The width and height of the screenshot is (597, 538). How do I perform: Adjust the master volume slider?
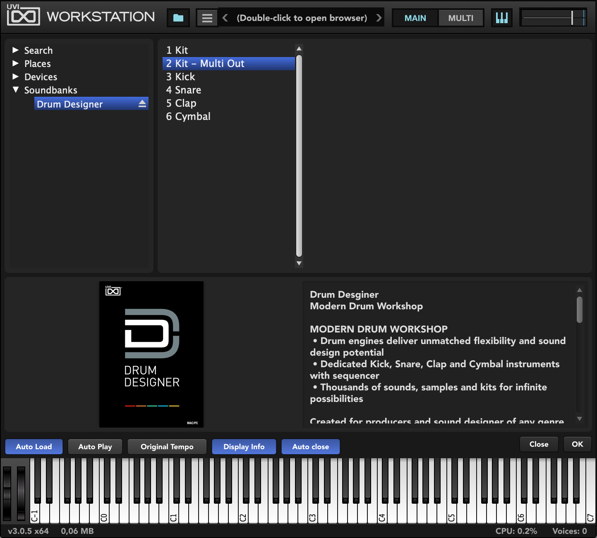click(x=553, y=18)
